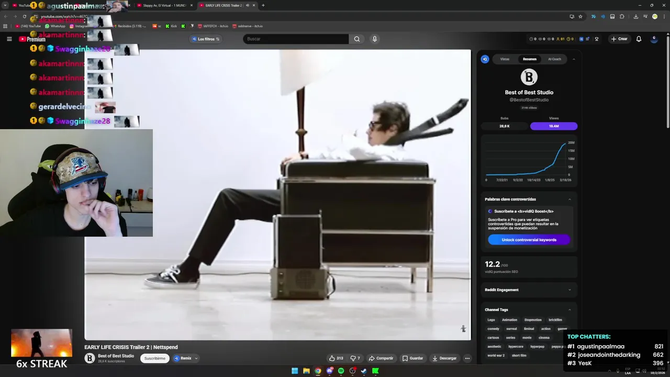Screen dimensions: 670x377
Task: Click the brickfilm channel tag
Action: 555,320
